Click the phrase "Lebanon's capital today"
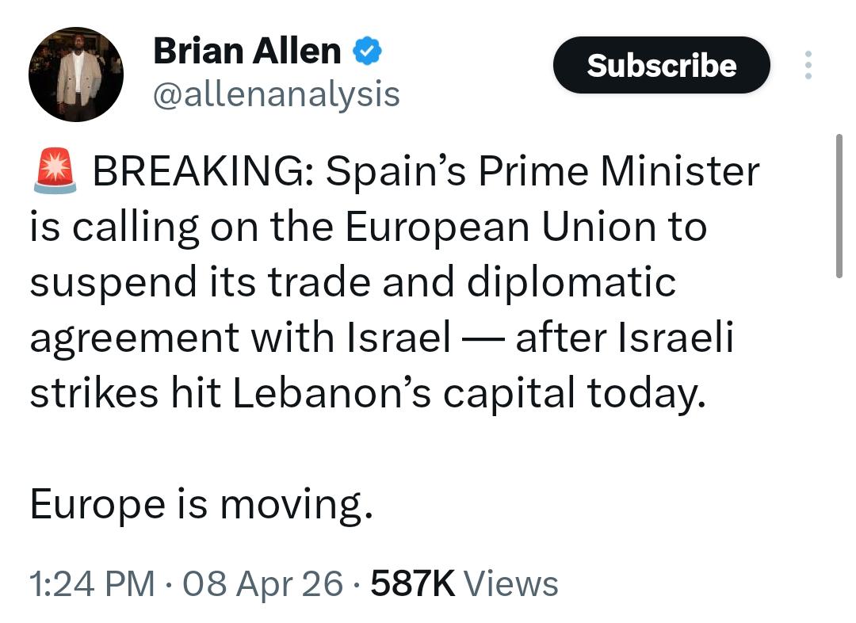 click(x=468, y=394)
